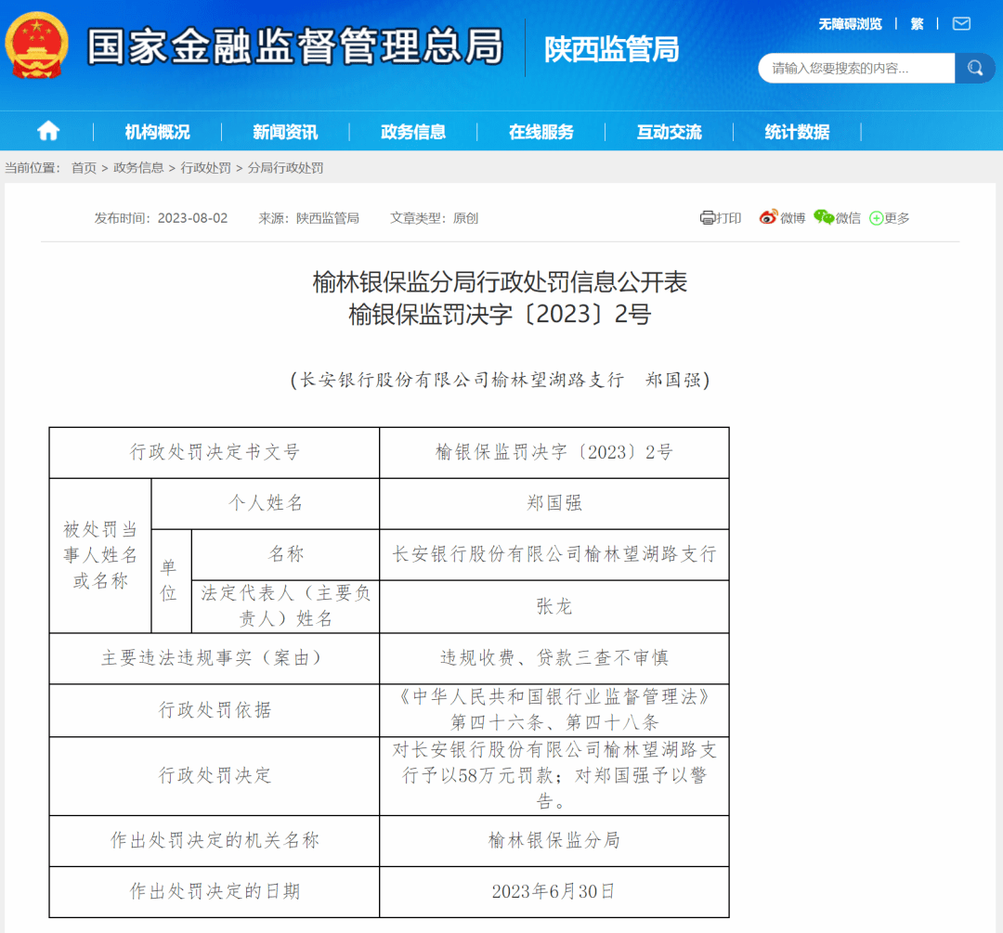Expand the green plus more-sharing icon
This screenshot has width=1003, height=933.
[x=876, y=218]
